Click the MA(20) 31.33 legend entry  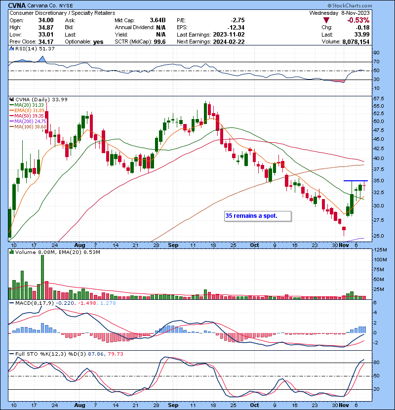click(x=29, y=105)
